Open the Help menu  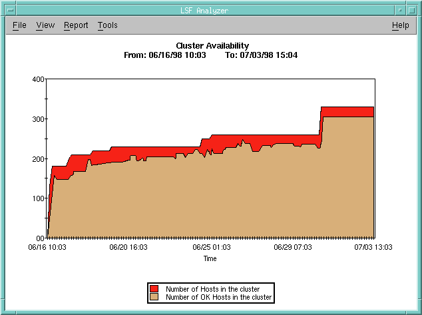tap(401, 25)
